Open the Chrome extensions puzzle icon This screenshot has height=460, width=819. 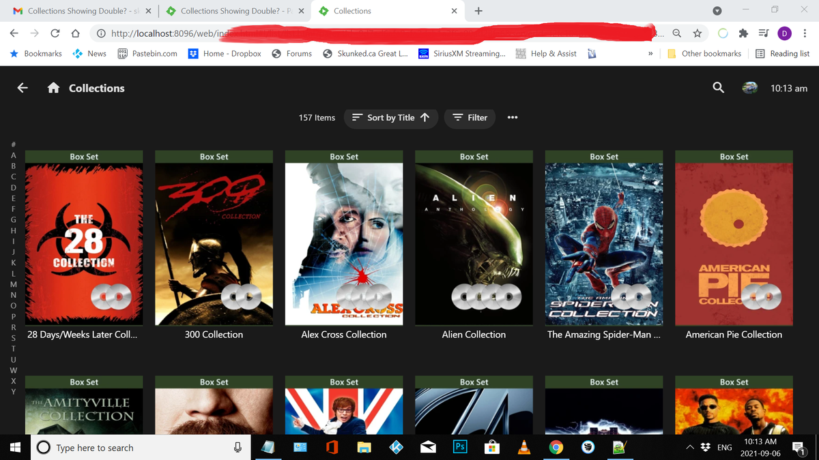click(x=744, y=33)
